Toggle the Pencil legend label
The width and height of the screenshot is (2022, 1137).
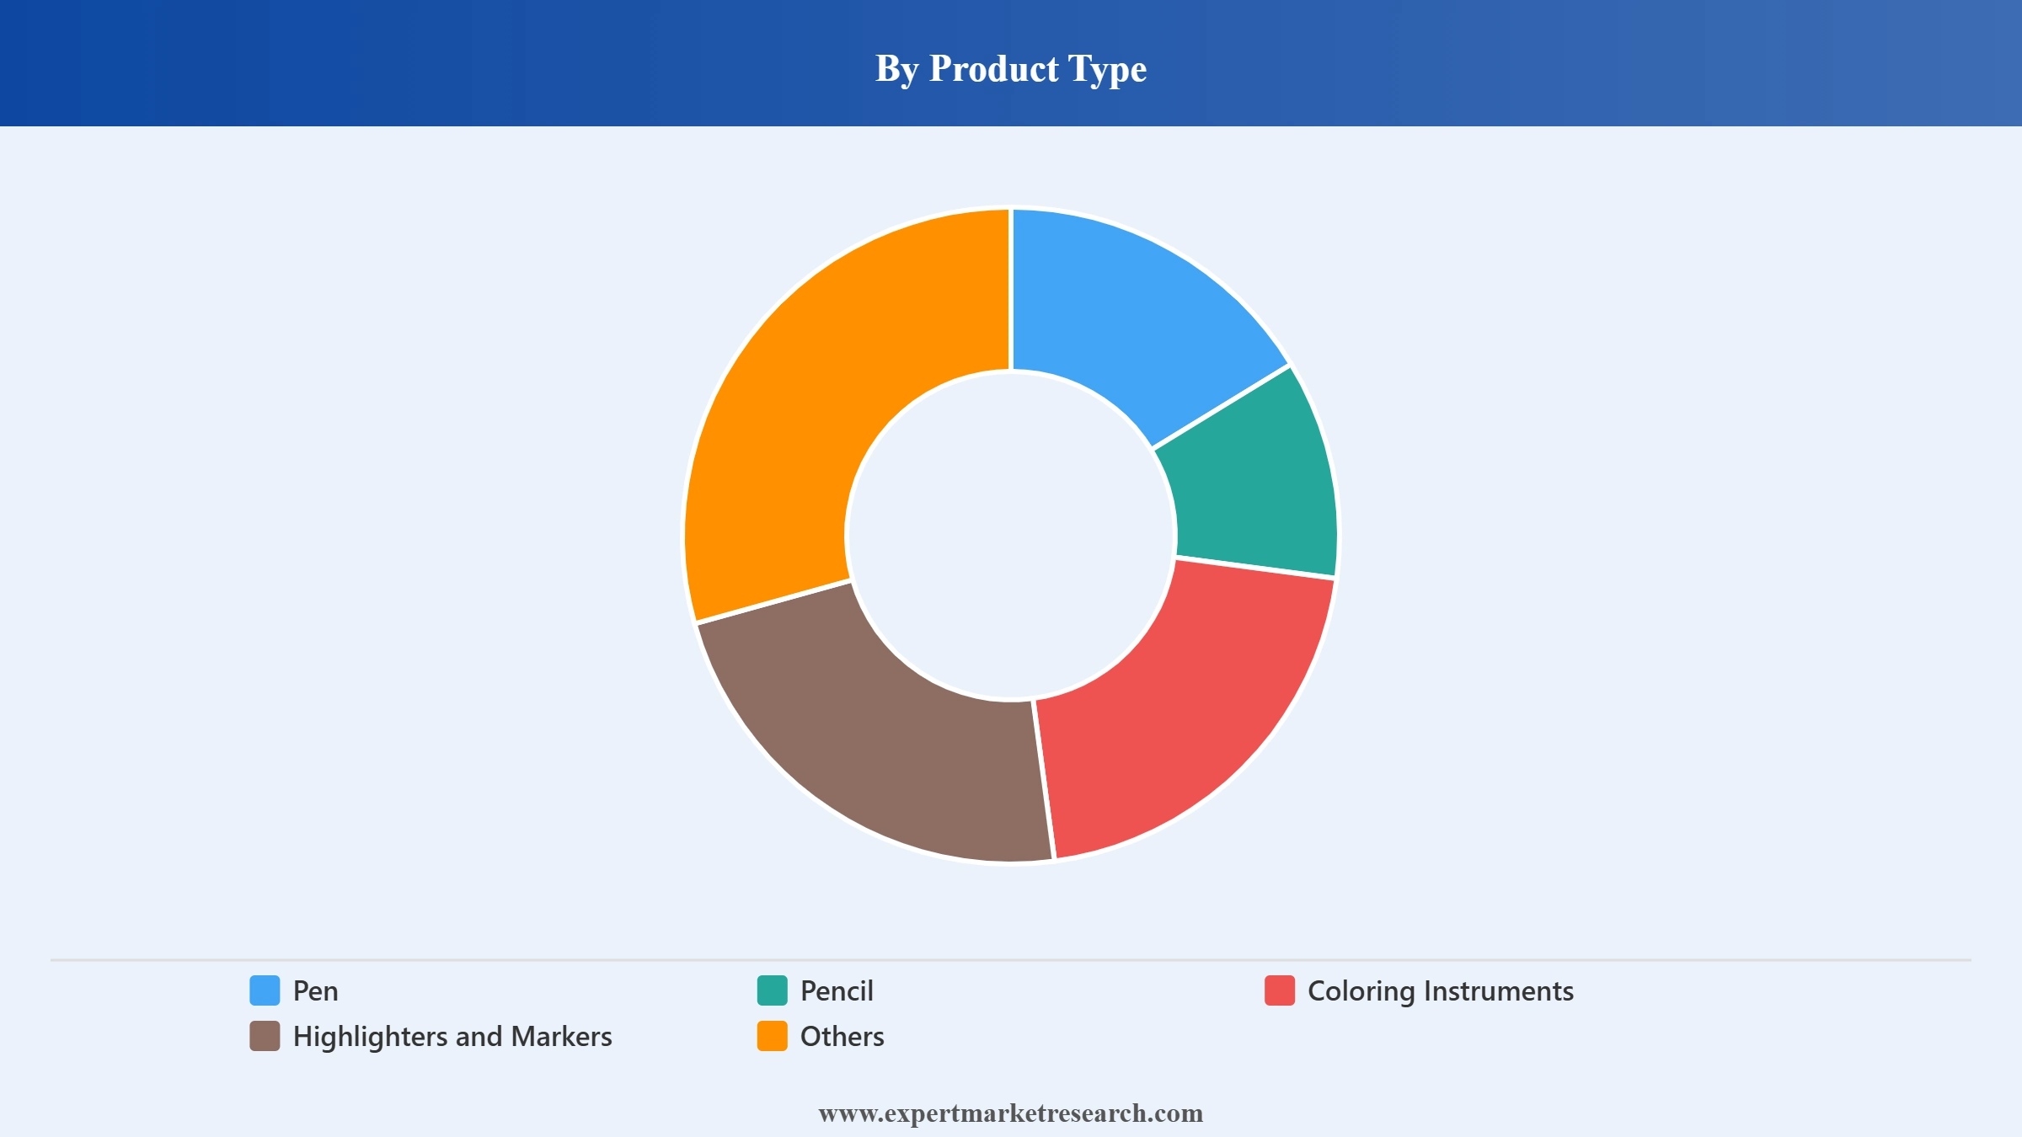837,991
